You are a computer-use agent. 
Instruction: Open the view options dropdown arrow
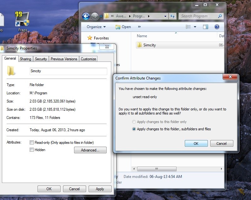[195, 27]
